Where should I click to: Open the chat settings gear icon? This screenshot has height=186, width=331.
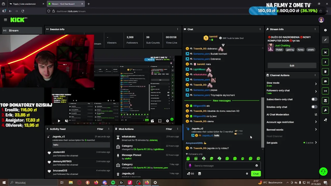pos(247,174)
